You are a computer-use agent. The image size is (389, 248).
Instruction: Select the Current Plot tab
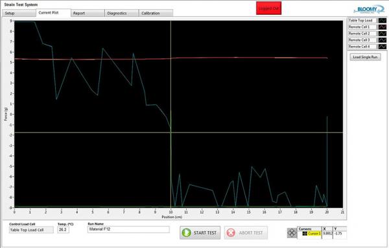[x=53, y=13]
